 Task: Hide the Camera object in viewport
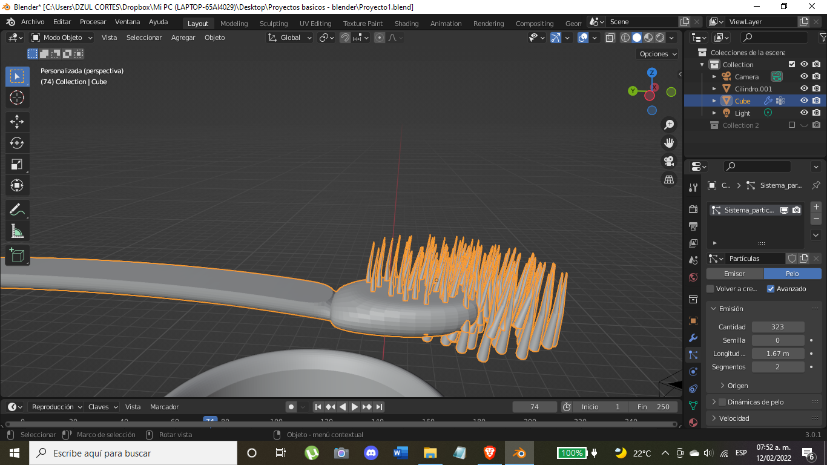pos(805,77)
